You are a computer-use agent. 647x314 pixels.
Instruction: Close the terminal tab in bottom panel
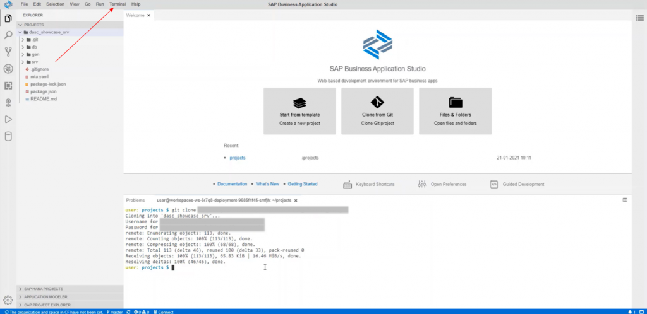click(295, 201)
